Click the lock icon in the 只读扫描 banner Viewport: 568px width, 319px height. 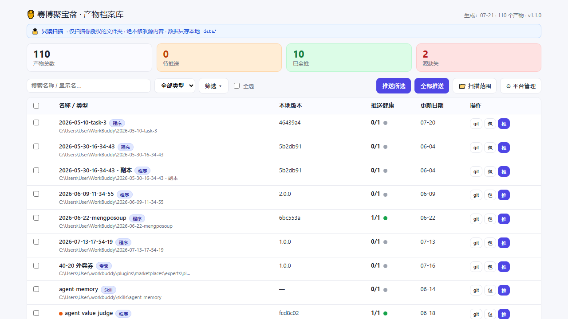(35, 31)
